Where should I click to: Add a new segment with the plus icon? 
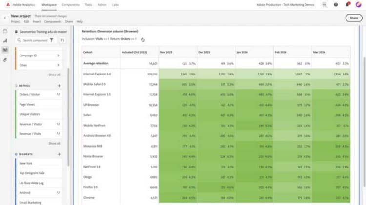59,154
